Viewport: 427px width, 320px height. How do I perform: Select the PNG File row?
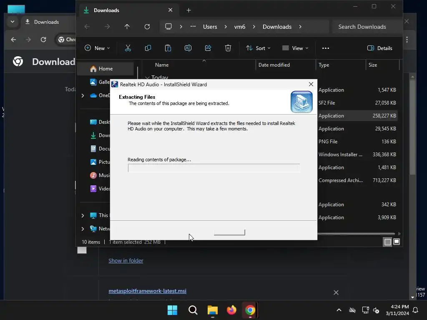pos(357,142)
